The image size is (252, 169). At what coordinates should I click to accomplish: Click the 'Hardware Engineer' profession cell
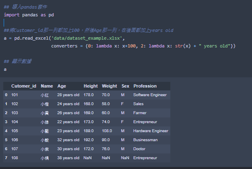[x=151, y=131]
